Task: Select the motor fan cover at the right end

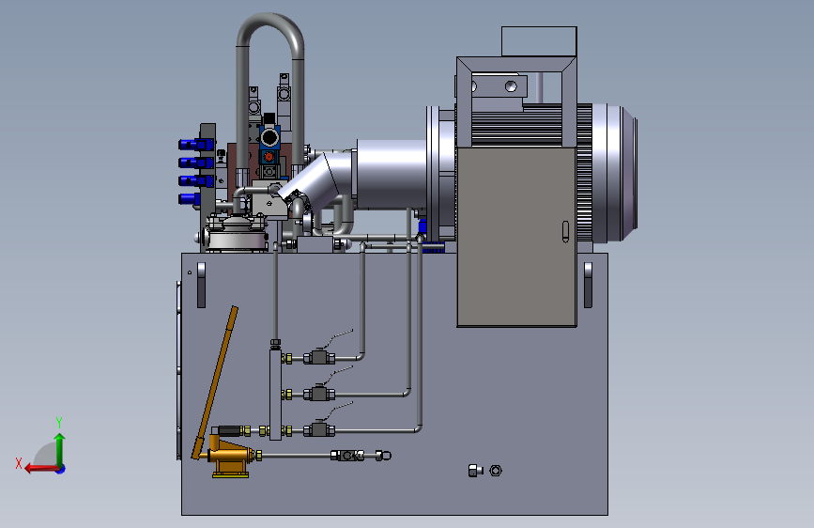Action: click(x=615, y=174)
